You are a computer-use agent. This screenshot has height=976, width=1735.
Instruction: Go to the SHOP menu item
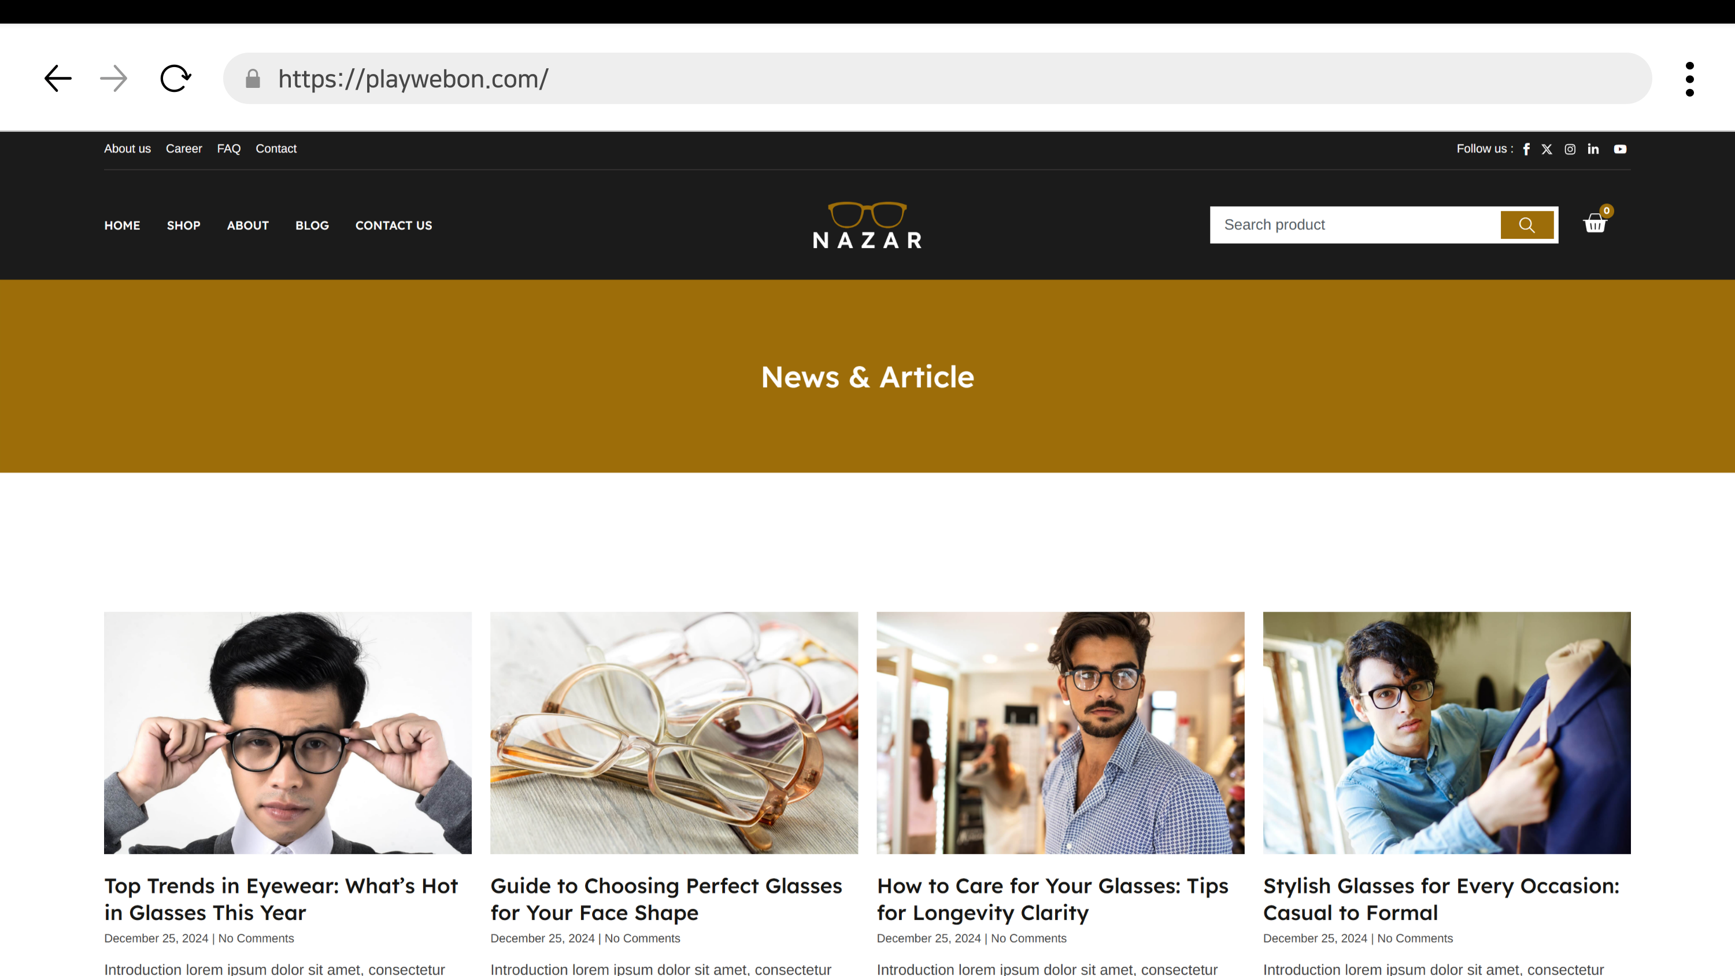pos(183,225)
